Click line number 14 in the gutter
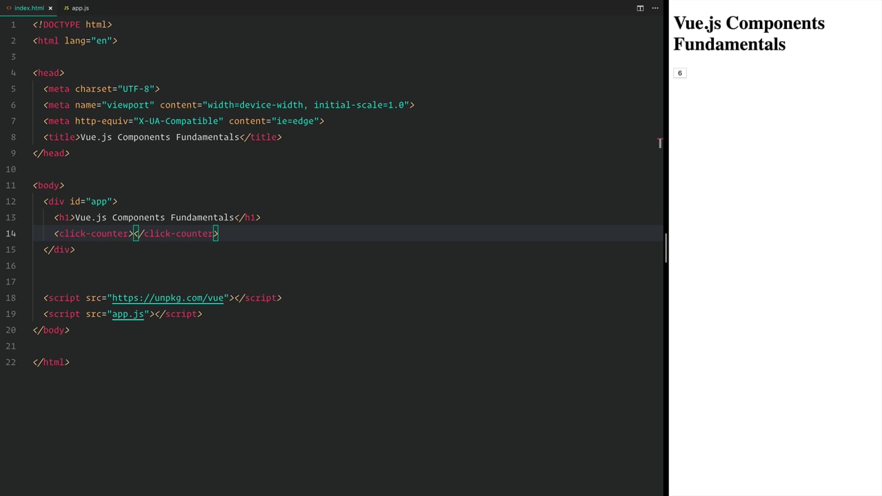882x496 pixels. 10,234
